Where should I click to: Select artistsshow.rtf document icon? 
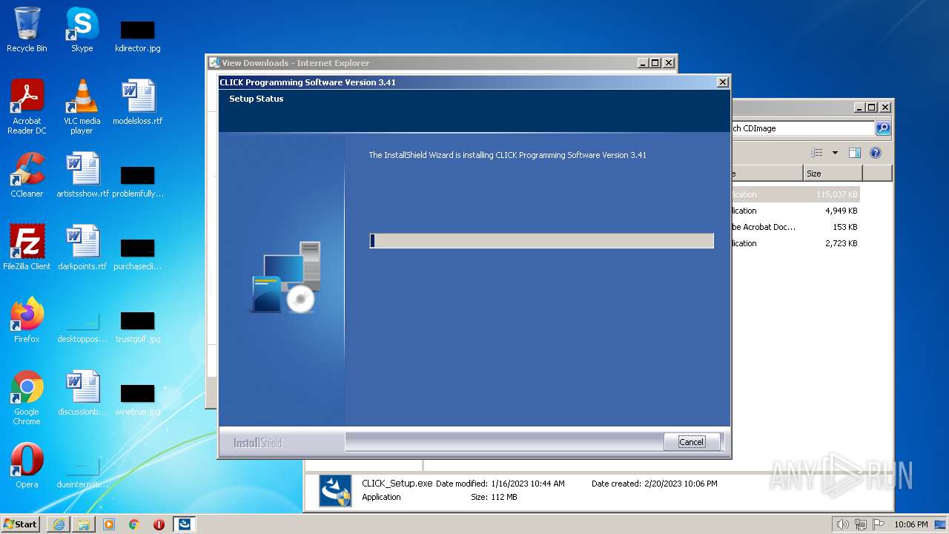pos(82,175)
